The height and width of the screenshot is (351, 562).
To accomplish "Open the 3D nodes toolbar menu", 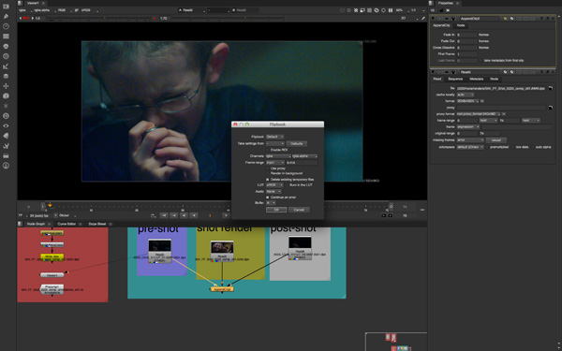I will 6,96.
